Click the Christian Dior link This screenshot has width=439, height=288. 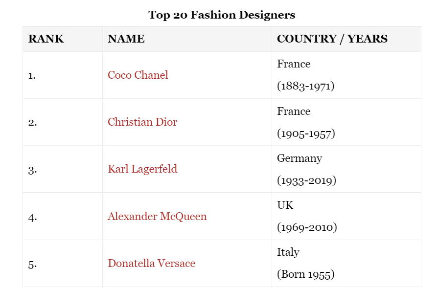142,122
